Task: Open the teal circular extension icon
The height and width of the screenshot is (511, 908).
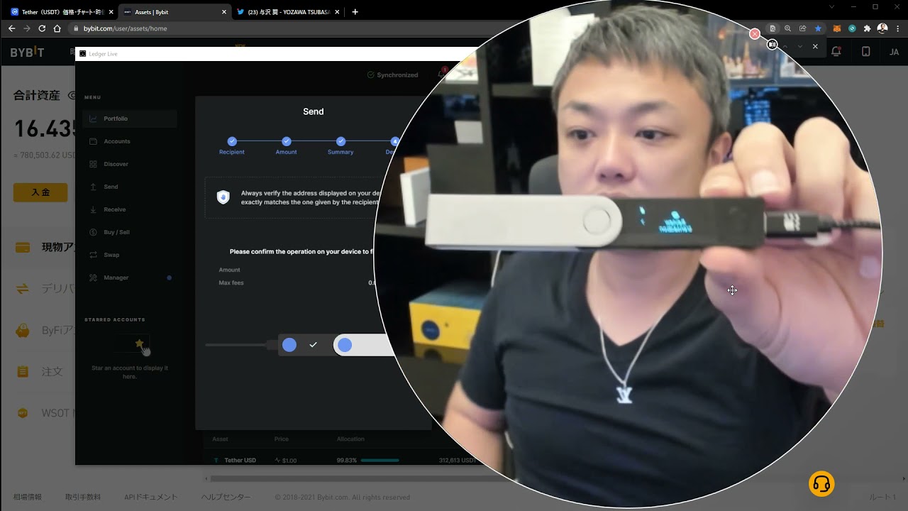Action: [x=852, y=28]
